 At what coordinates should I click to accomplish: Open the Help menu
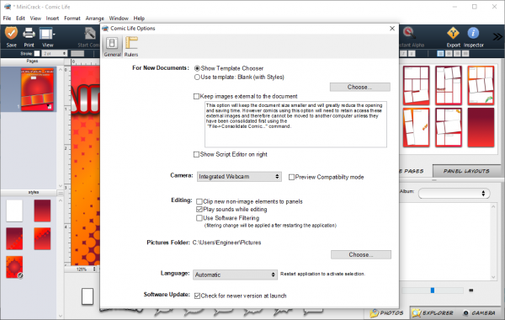139,19
